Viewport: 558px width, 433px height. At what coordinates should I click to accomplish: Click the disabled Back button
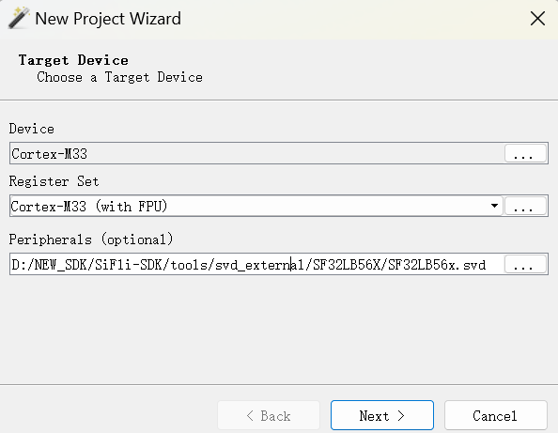click(269, 415)
